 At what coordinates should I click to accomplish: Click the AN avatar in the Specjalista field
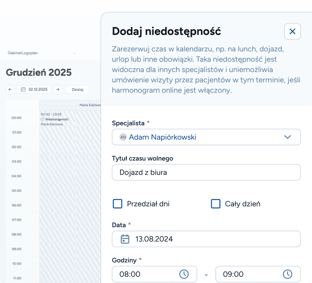(x=123, y=137)
